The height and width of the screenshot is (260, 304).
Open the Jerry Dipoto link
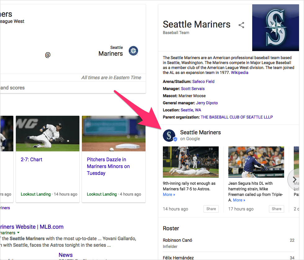pyautogui.click(x=207, y=103)
